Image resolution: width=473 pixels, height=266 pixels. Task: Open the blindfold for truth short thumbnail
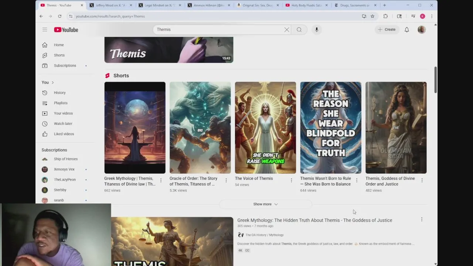pos(331,128)
